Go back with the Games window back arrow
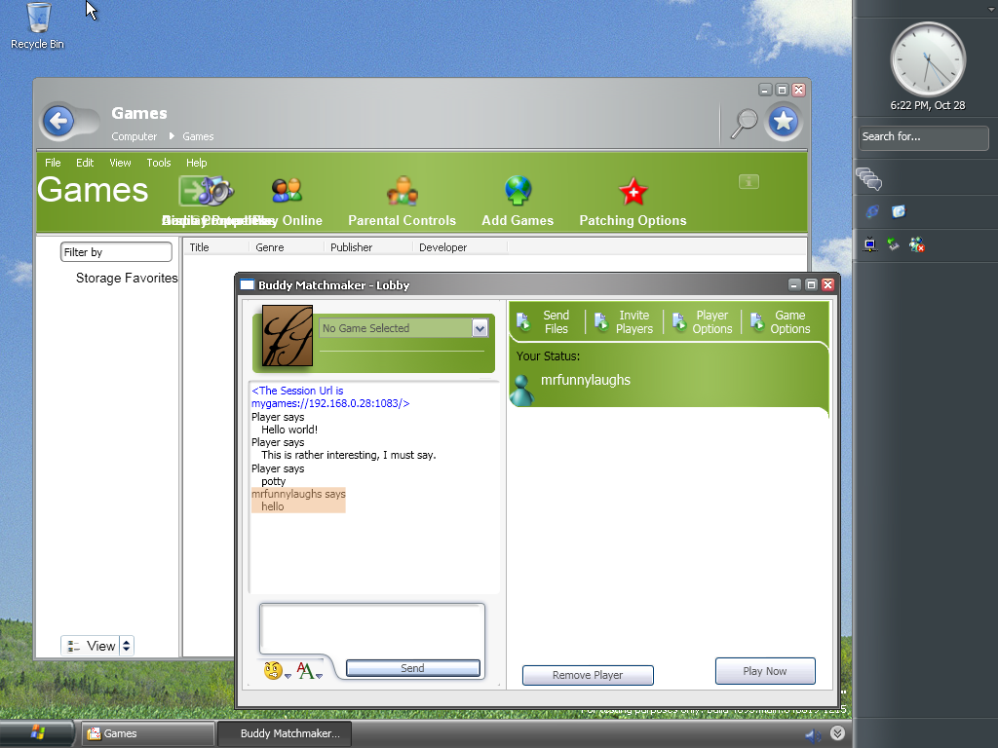 click(x=58, y=121)
